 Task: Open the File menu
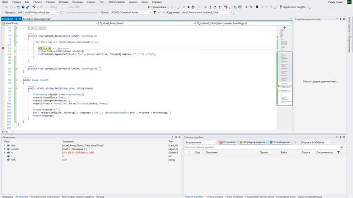coord(5,2)
